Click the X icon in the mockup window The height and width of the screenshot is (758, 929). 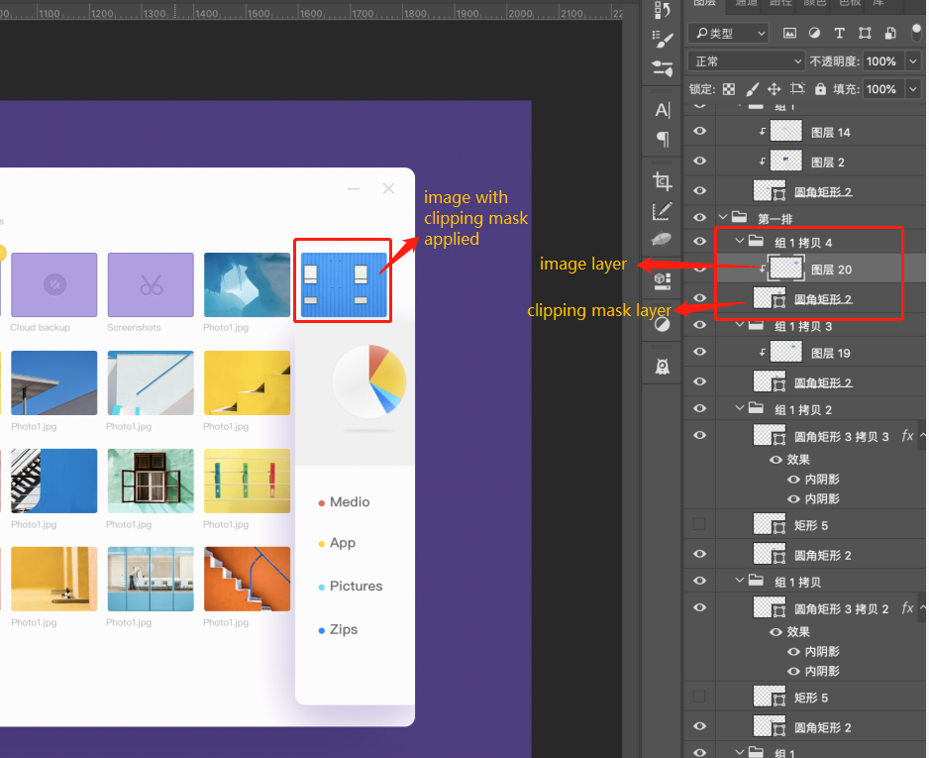388,188
